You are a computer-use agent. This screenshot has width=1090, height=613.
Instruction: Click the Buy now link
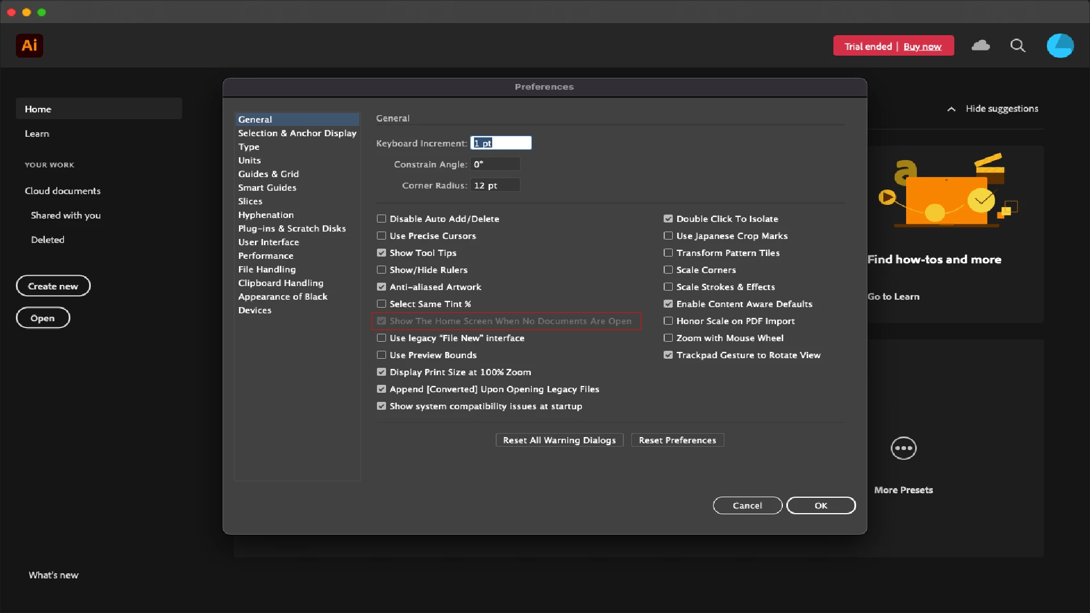(922, 47)
